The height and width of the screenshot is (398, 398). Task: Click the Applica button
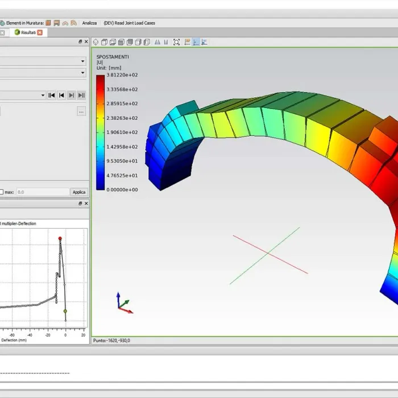coord(79,192)
